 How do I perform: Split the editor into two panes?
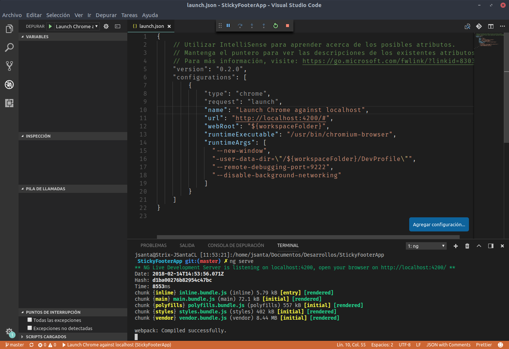(490, 26)
